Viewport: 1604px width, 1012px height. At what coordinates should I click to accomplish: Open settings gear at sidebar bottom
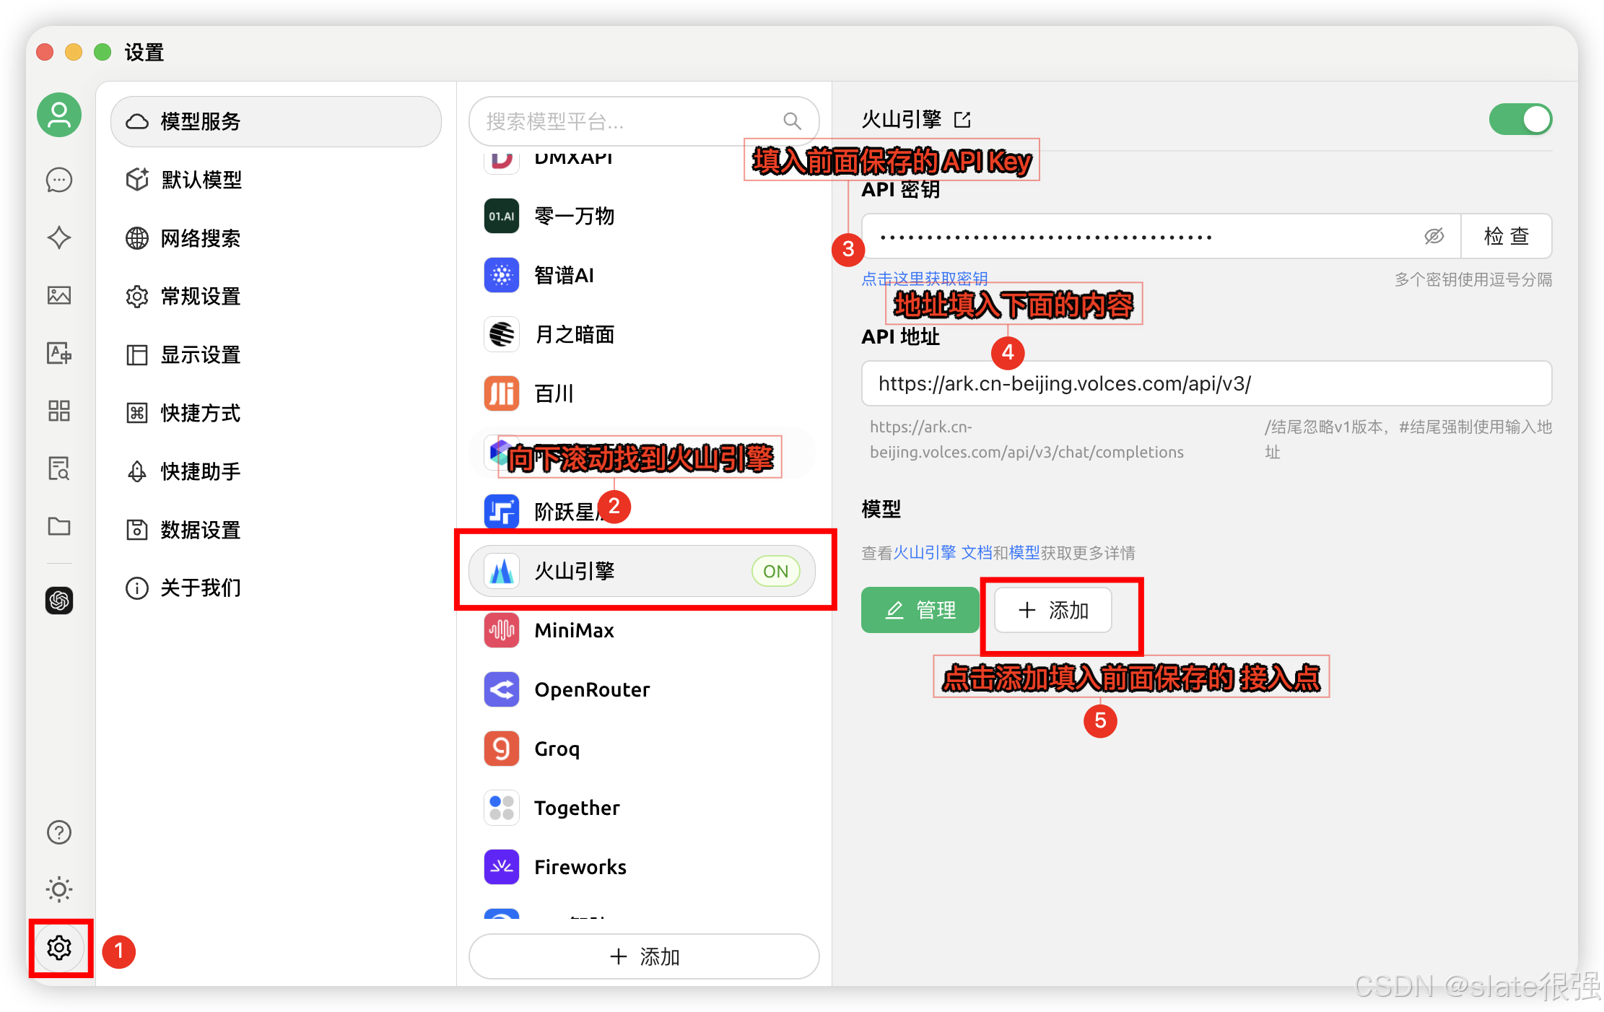point(59,948)
